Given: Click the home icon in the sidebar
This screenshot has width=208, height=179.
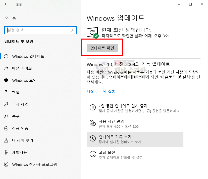Looking at the screenshot, I should click(x=7, y=18).
